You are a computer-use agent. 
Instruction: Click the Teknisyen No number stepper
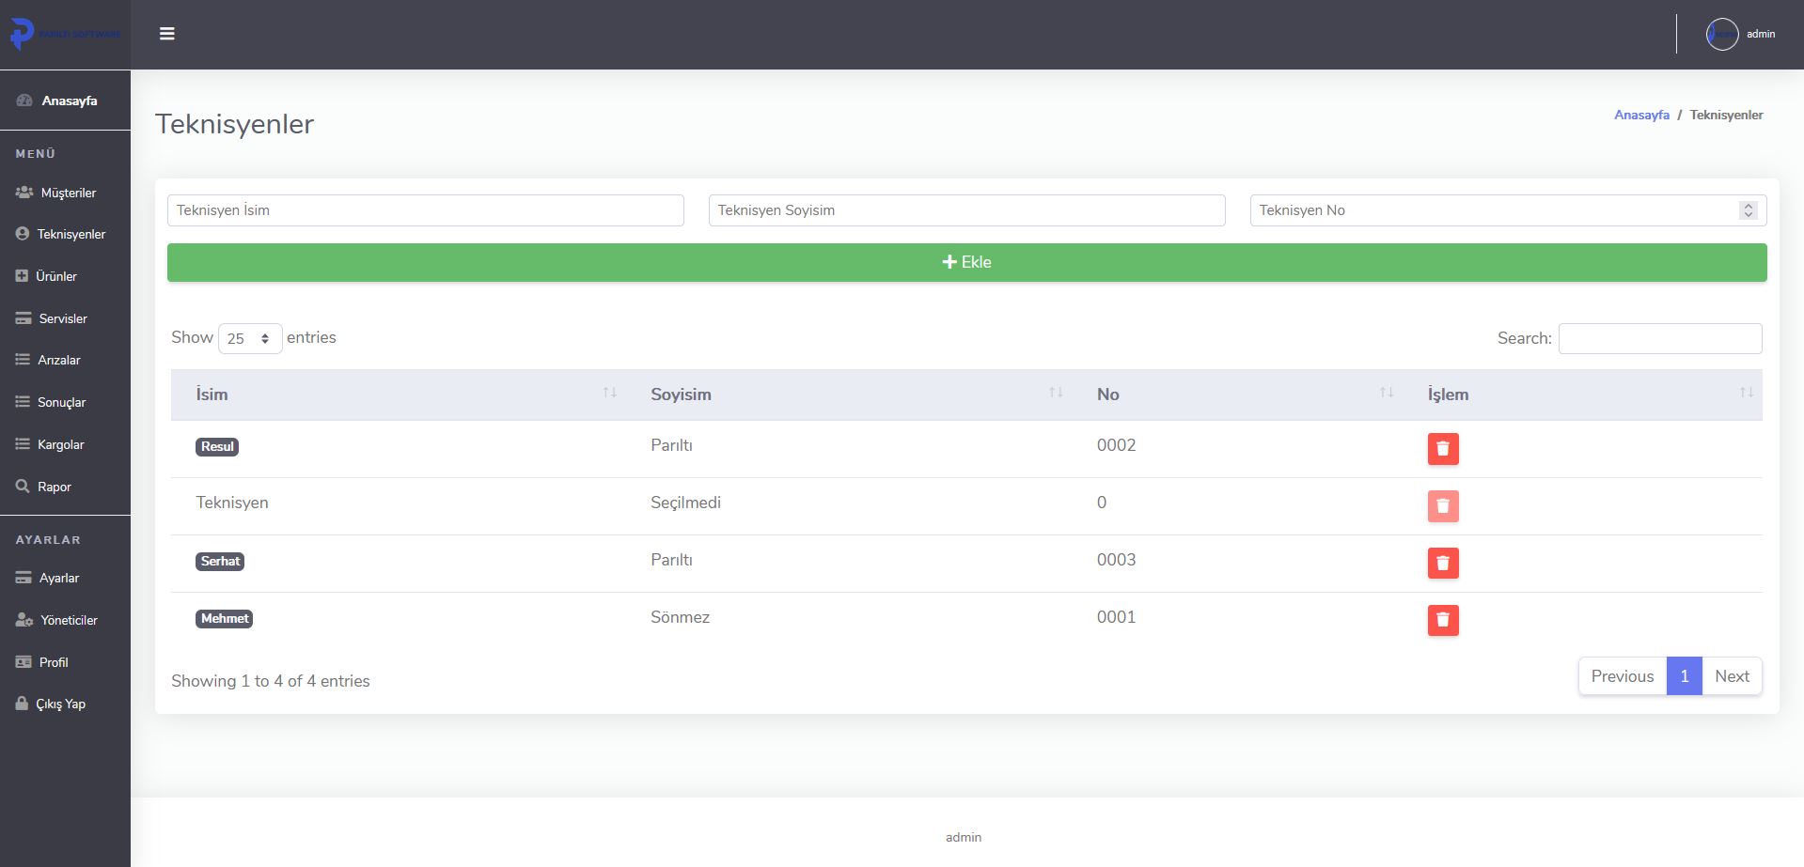(x=1748, y=210)
